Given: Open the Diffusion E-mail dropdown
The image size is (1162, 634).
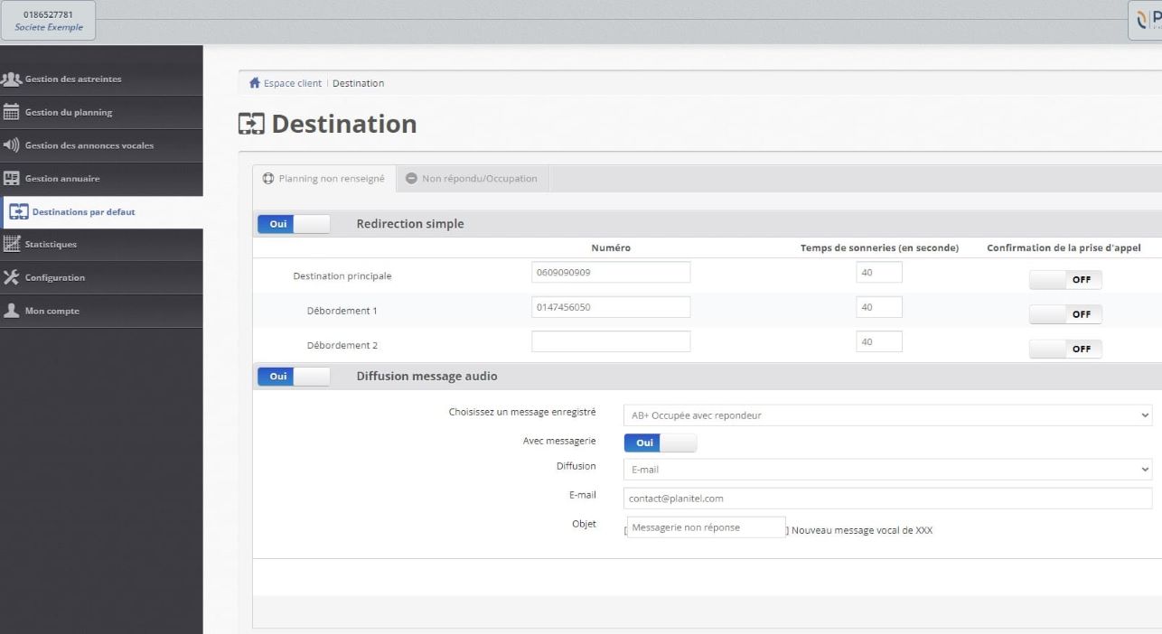Looking at the screenshot, I should pyautogui.click(x=887, y=470).
